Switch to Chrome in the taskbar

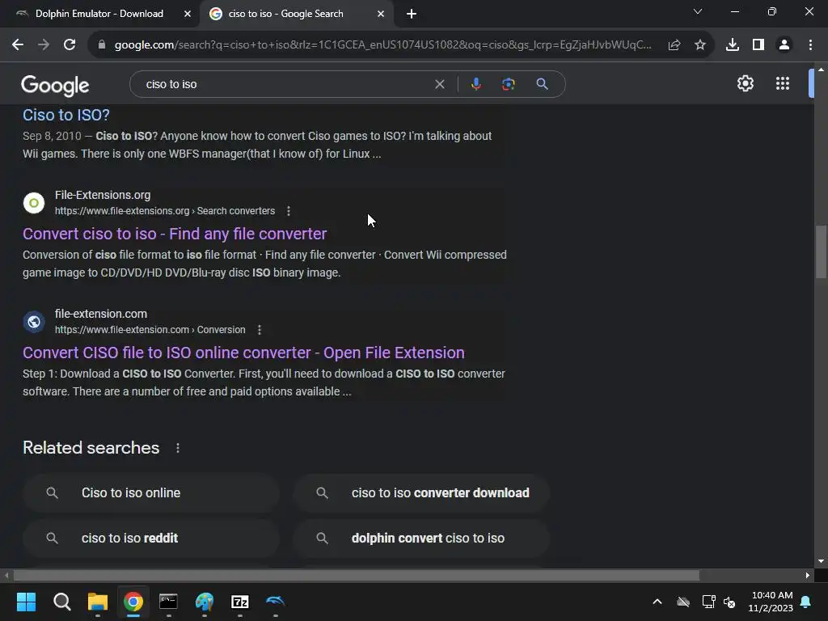tap(133, 602)
